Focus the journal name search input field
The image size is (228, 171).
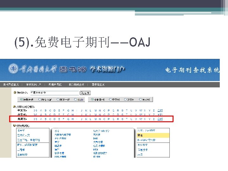[x=55, y=93]
